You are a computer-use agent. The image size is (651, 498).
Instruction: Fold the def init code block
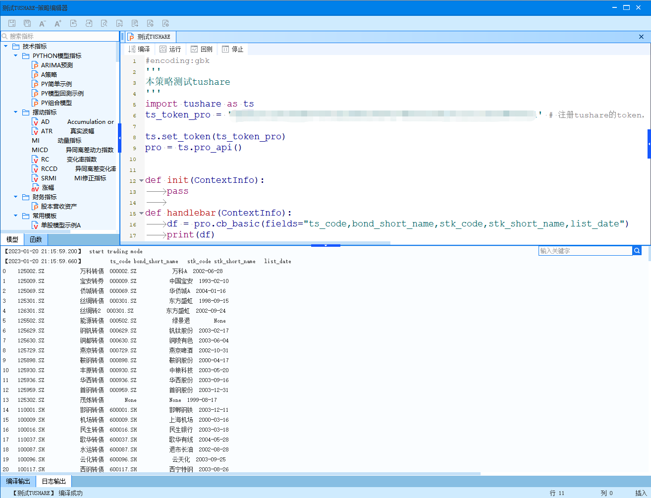coord(141,180)
